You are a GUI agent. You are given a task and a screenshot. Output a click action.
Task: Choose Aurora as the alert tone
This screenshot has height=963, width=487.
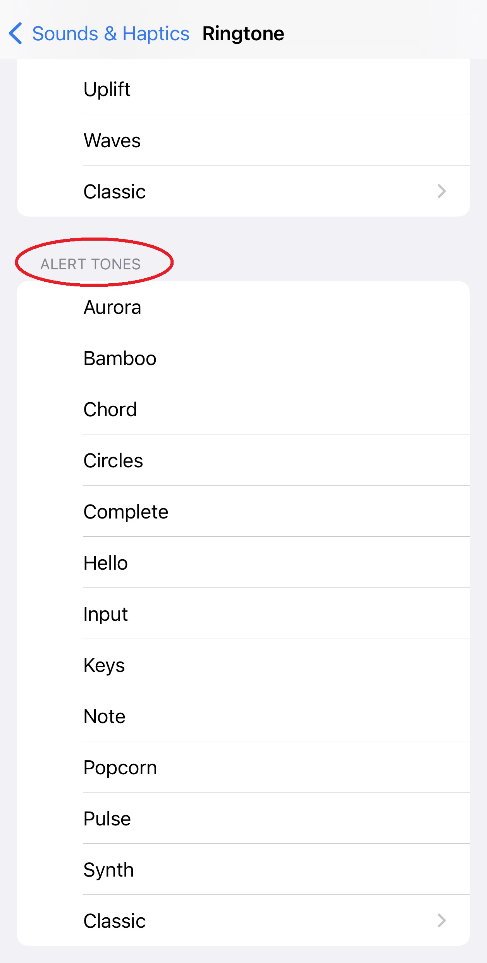(243, 307)
